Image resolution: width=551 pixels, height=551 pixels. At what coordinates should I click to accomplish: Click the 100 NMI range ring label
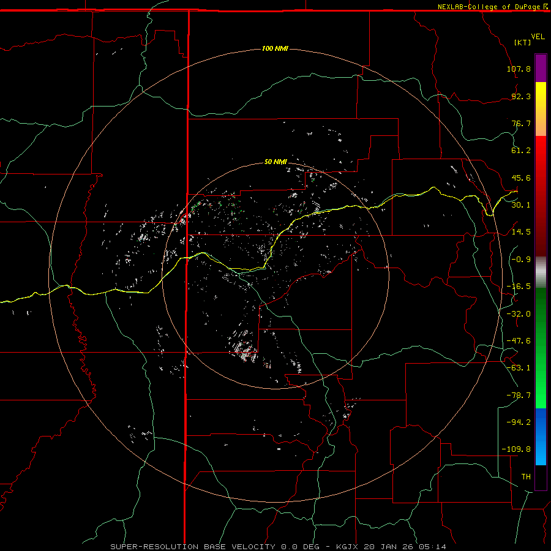pyautogui.click(x=275, y=48)
